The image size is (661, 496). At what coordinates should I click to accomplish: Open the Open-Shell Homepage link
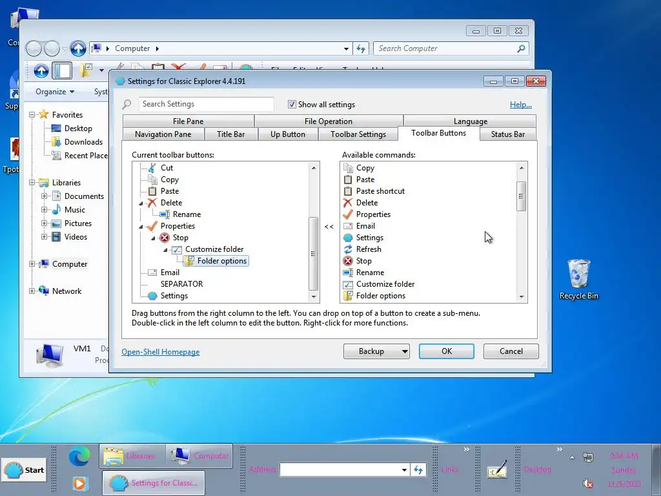coord(160,352)
